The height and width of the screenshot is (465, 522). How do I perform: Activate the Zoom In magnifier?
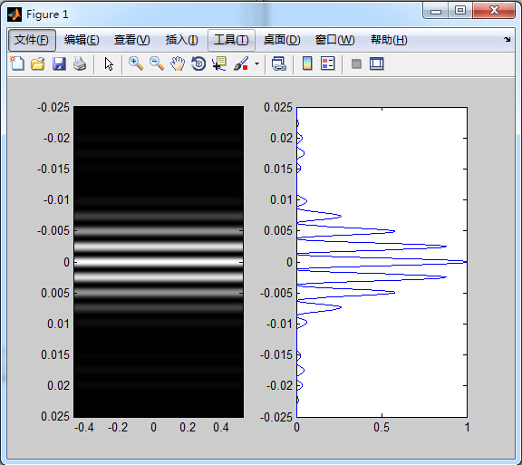[x=136, y=63]
